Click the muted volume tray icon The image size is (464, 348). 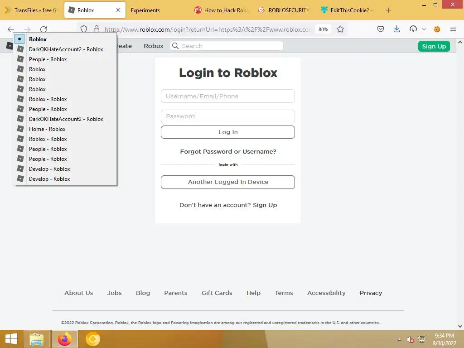pyautogui.click(x=410, y=339)
